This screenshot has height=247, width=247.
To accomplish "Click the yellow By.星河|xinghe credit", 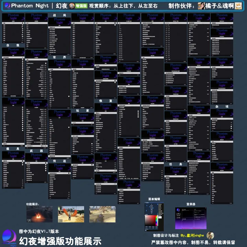I will point(192,235).
